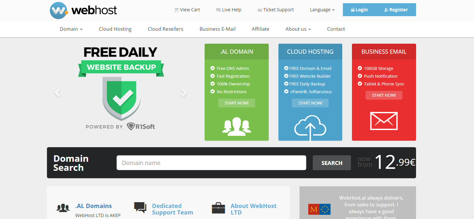
Task: Click the chat bubbles icon beside Dedicated Support
Action: pos(140,208)
